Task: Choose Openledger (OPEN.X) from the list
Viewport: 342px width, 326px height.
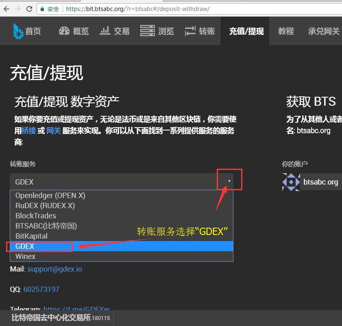Action: point(122,196)
